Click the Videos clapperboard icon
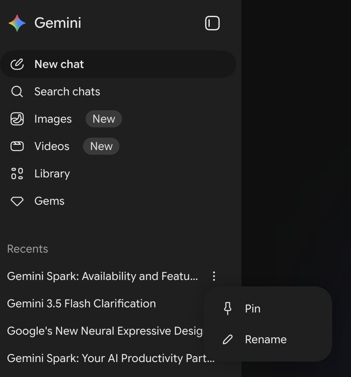This screenshot has width=351, height=377. tap(17, 146)
